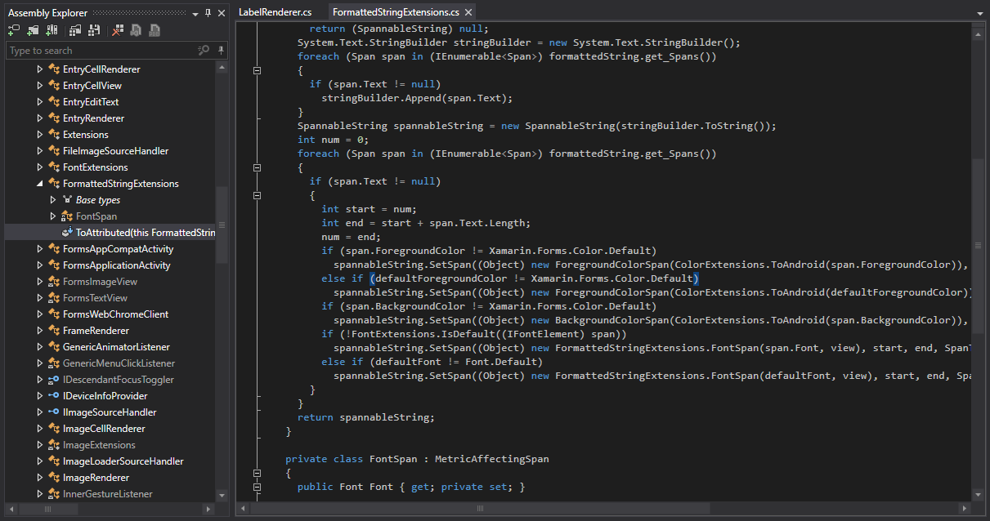This screenshot has height=521, width=990.
Task: Expand the EntryCellView node arrow
Action: coord(40,86)
